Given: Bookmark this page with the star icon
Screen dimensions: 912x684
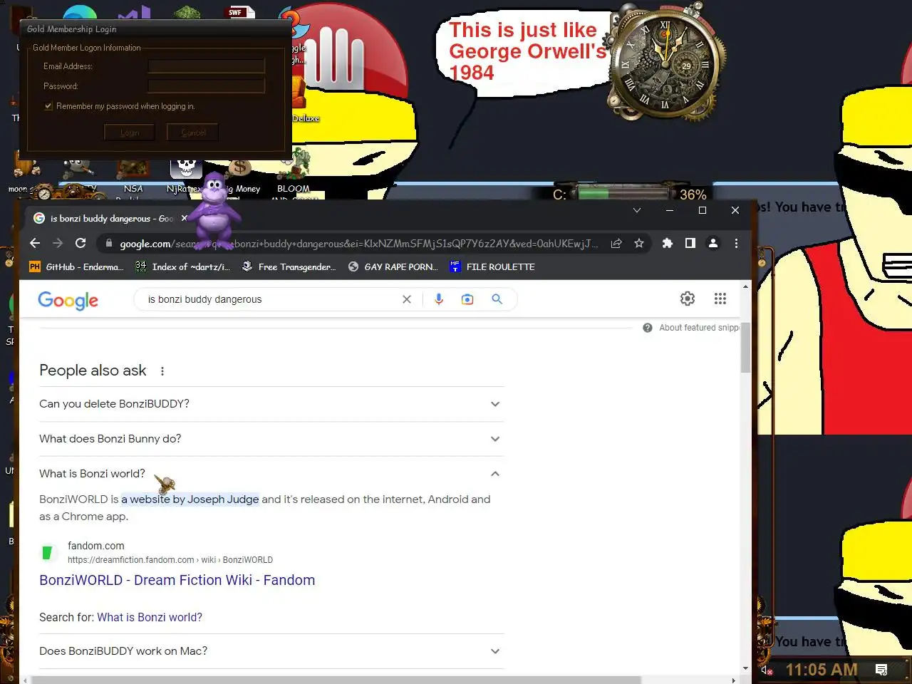Looking at the screenshot, I should click(x=639, y=243).
